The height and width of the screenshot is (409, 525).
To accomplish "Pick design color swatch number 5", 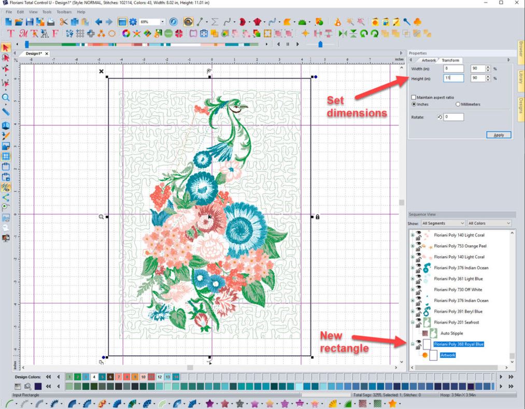I will click(x=103, y=377).
